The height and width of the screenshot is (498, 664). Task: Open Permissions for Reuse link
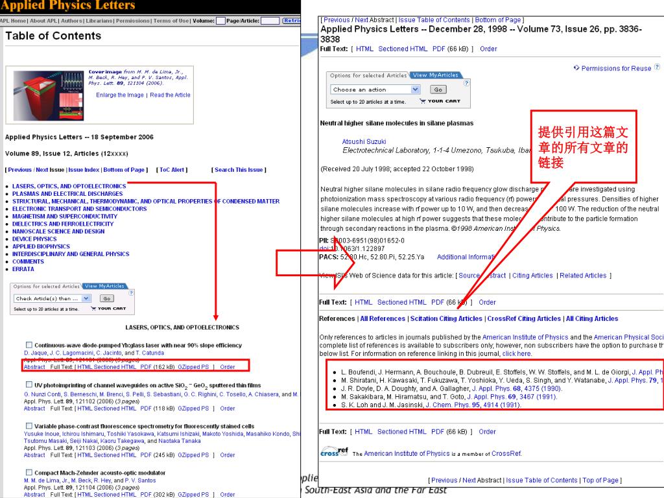coord(616,68)
